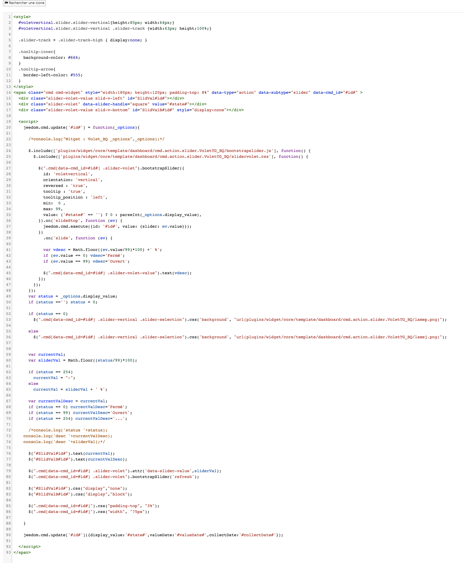Click the attr('data-slider-value',sliderVal) line
The width and height of the screenshot is (464, 563).
125,471
